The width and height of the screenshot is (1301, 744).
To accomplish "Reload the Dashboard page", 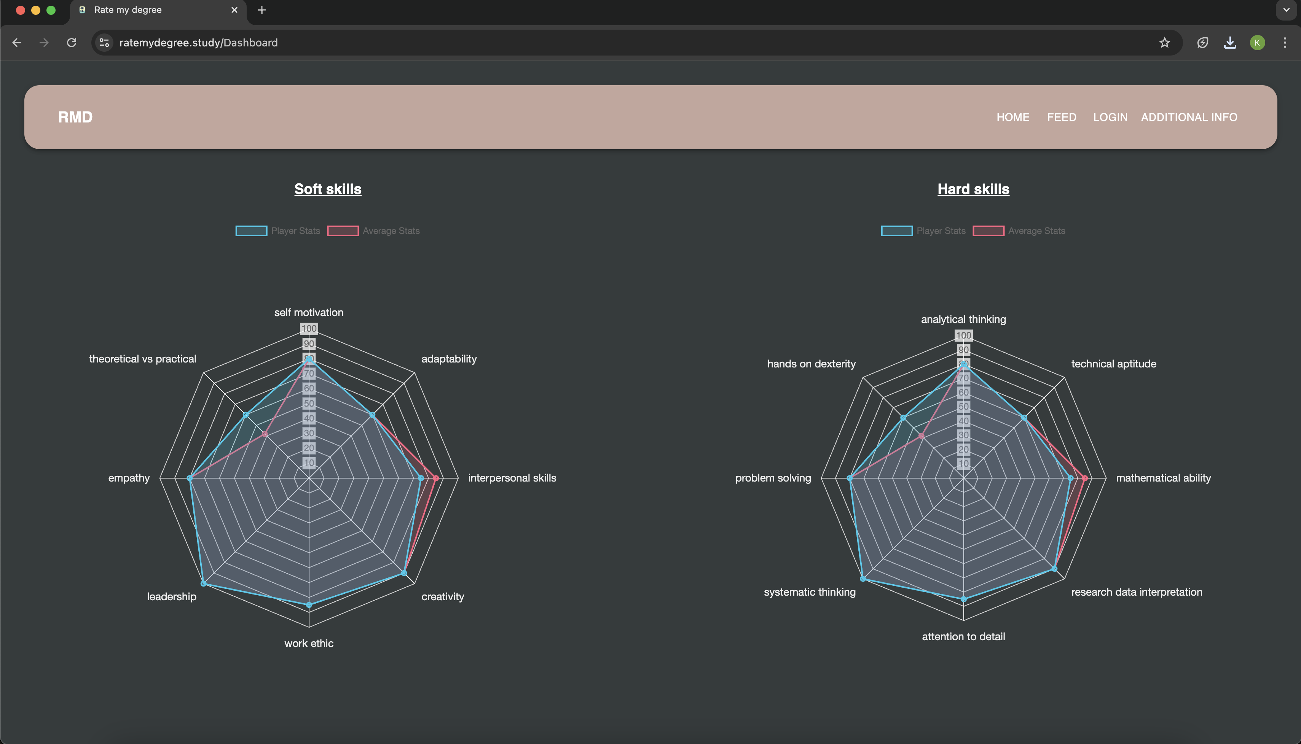I will (72, 43).
